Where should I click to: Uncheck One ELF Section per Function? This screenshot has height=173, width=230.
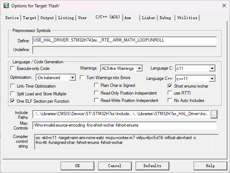click(13, 101)
